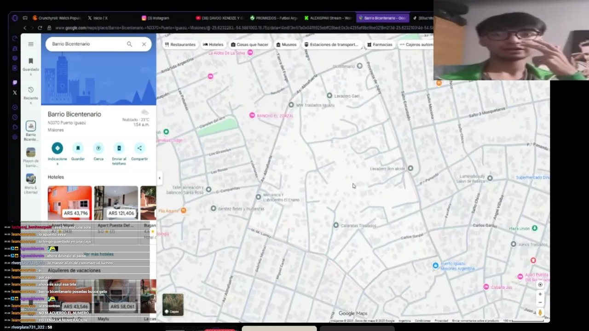The image size is (589, 331).
Task: Click the Guardar bookmark button
Action: pyautogui.click(x=78, y=148)
